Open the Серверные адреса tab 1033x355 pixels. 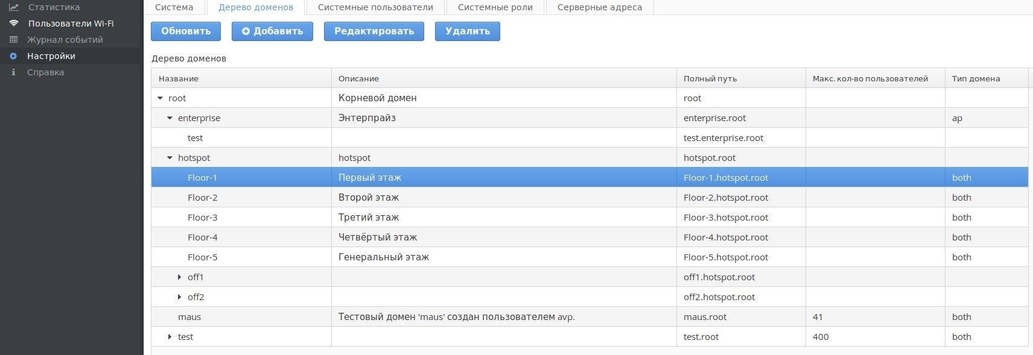coord(599,7)
